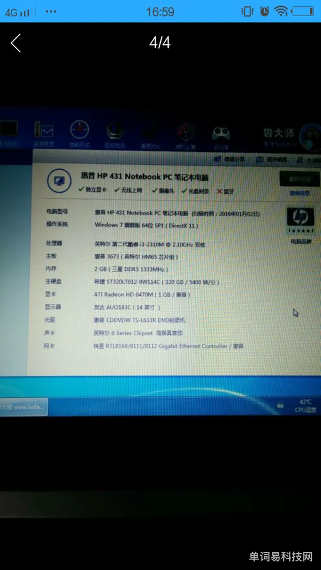Screen dimensions: 321x570
Task: Click graphics card value 'ATI Radeon HD 6470M'
Action: click(142, 295)
